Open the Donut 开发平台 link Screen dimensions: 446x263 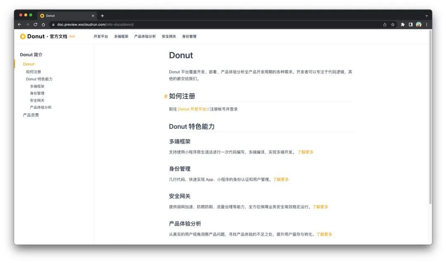(192, 109)
